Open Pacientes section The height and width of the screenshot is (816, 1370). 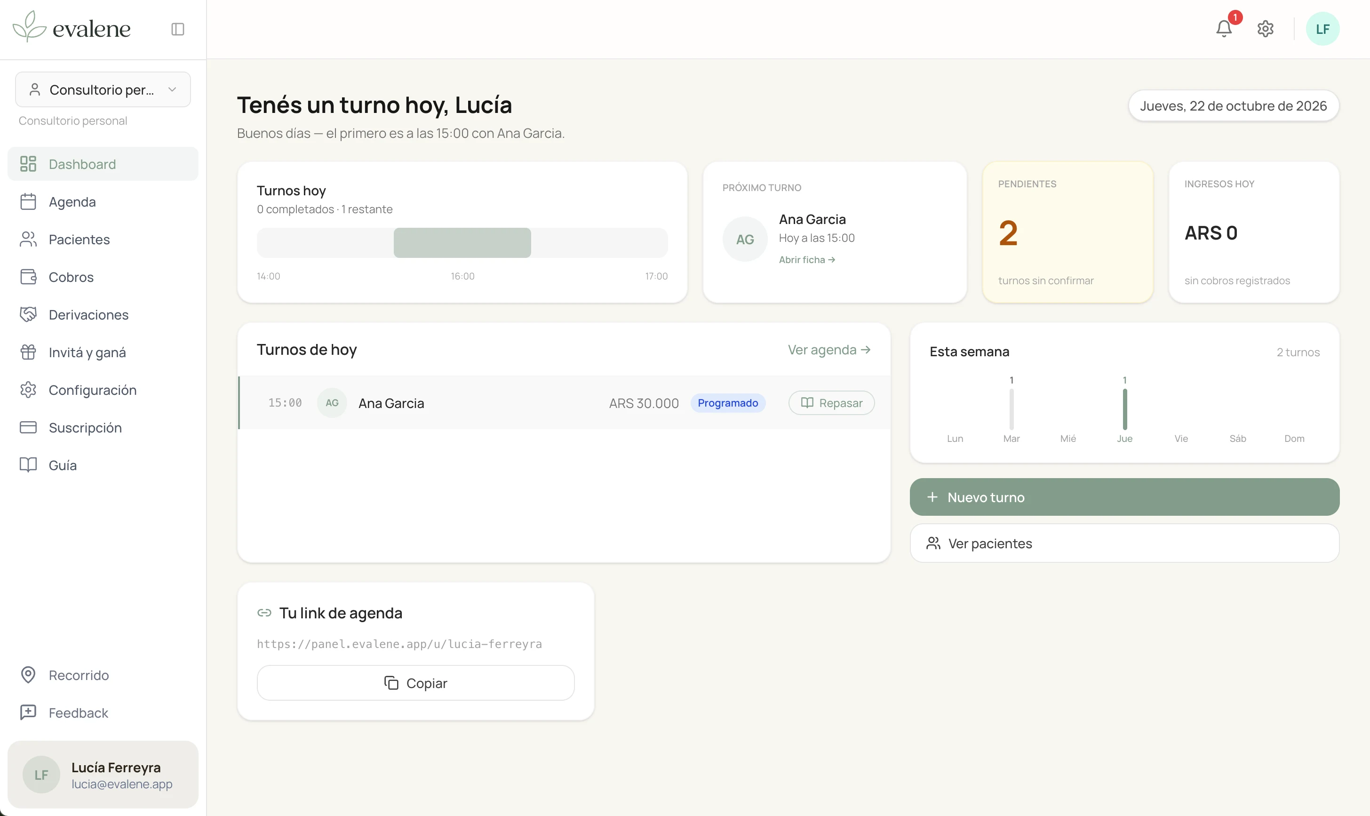click(103, 239)
